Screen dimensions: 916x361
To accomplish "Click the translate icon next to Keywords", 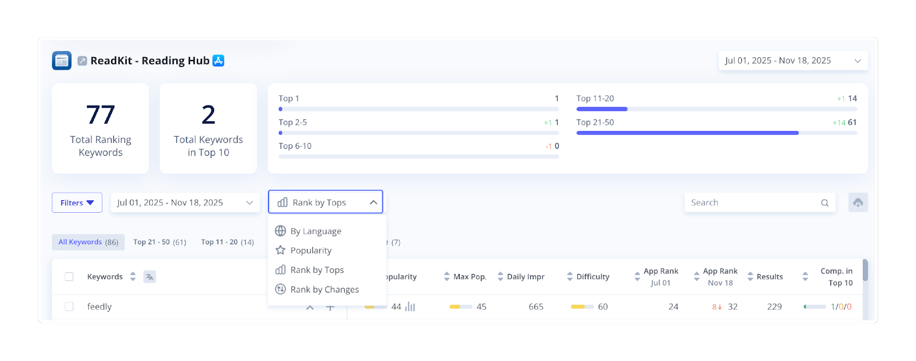I will coord(149,277).
